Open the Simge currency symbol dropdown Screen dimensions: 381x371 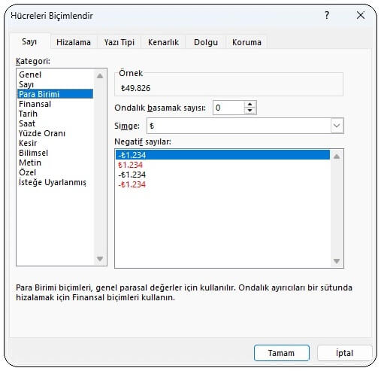pos(337,126)
